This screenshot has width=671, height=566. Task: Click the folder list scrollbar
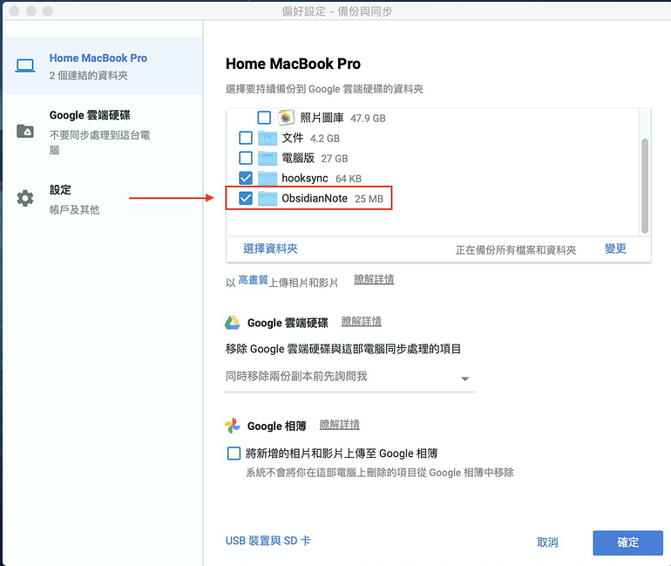pos(645,186)
